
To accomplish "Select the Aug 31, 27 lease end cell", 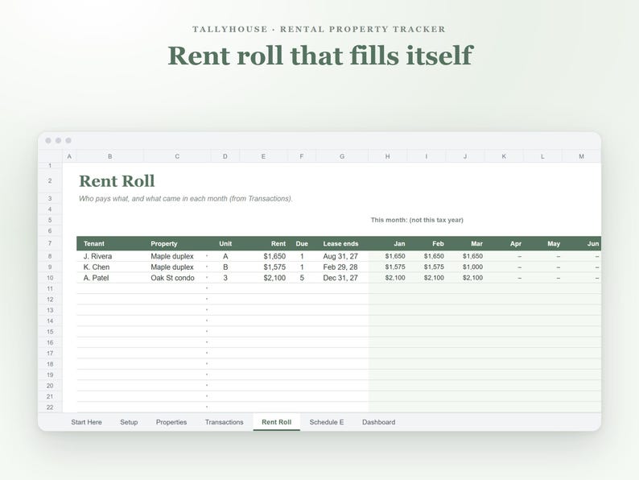I will (x=342, y=256).
